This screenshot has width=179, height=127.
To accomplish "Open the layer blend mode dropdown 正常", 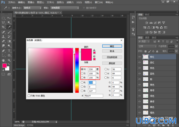I will click(x=147, y=46).
